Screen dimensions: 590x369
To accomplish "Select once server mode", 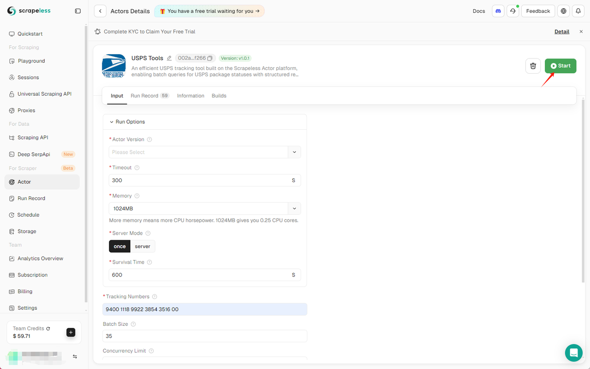I will 120,247.
